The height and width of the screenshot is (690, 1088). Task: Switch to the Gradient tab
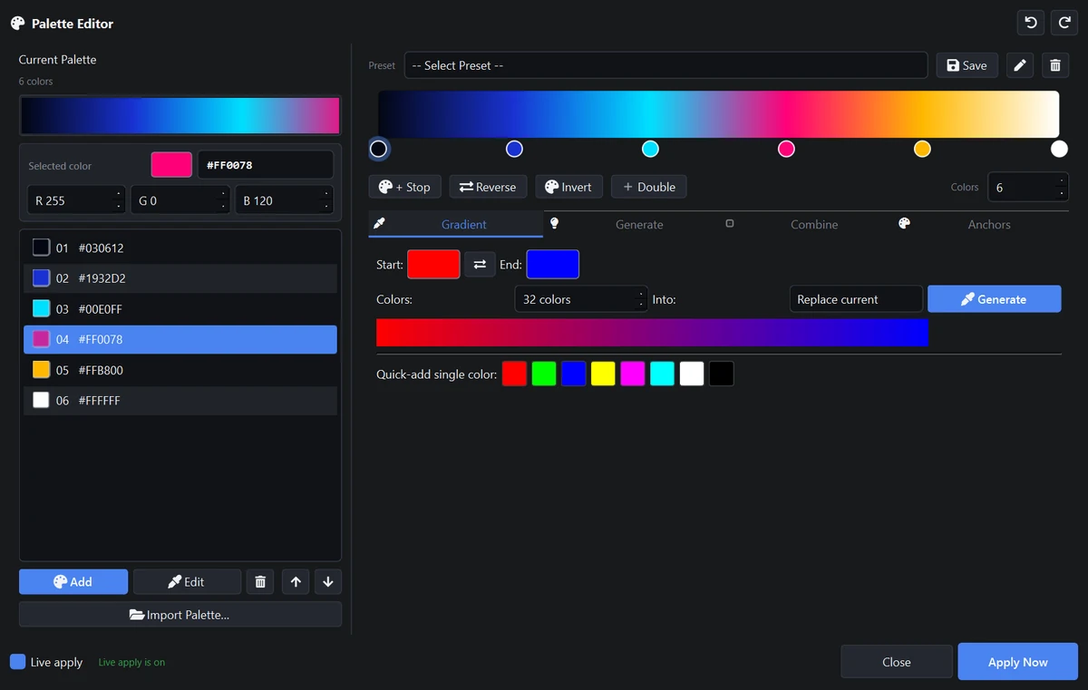[456, 224]
